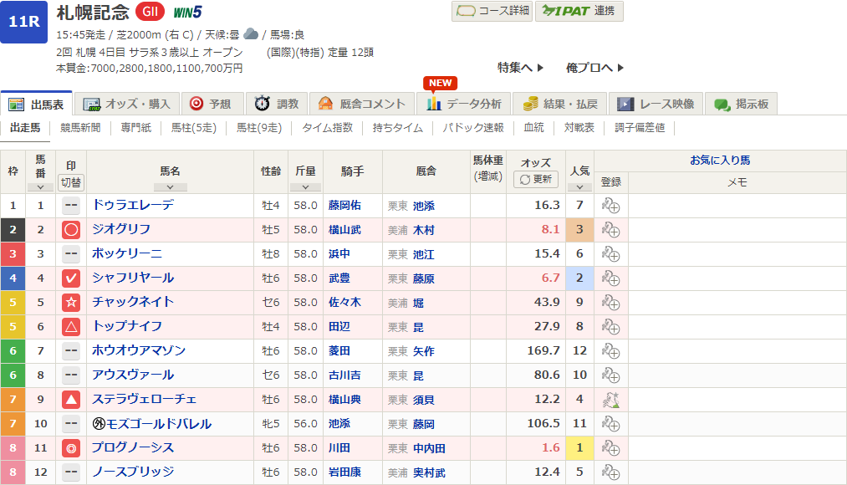Click the outlined triangle mark beside トップナイフ
847x485 pixels.
71,327
